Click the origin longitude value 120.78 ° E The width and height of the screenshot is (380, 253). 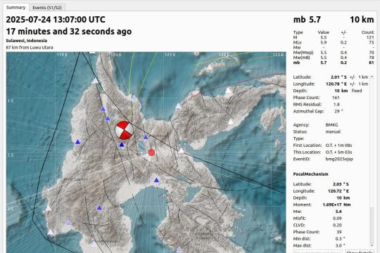tap(336, 84)
